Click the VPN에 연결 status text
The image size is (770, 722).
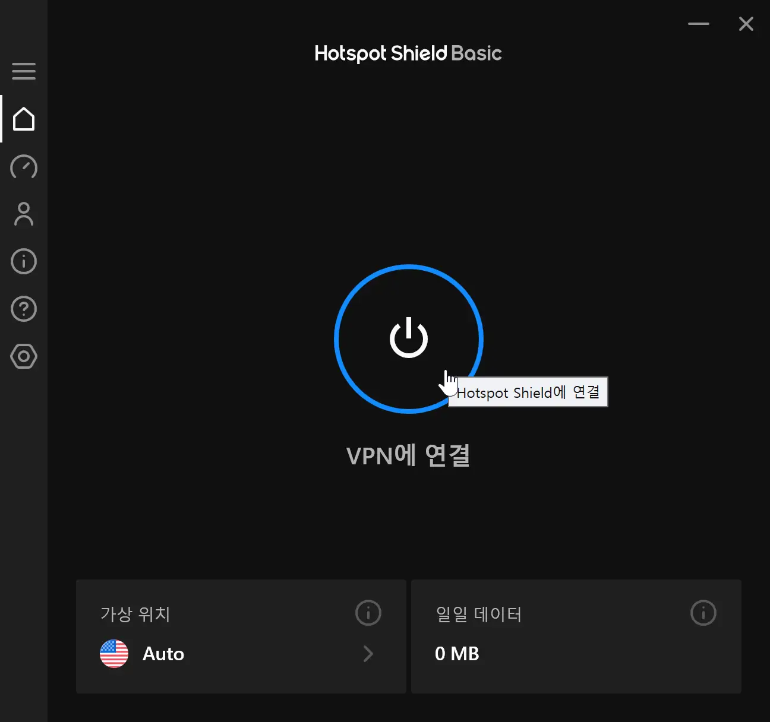pyautogui.click(x=408, y=455)
